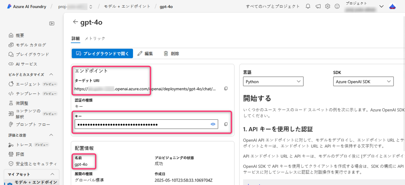Open the notifications bell icon
Screen dimensions: 405x185
click(308, 6)
